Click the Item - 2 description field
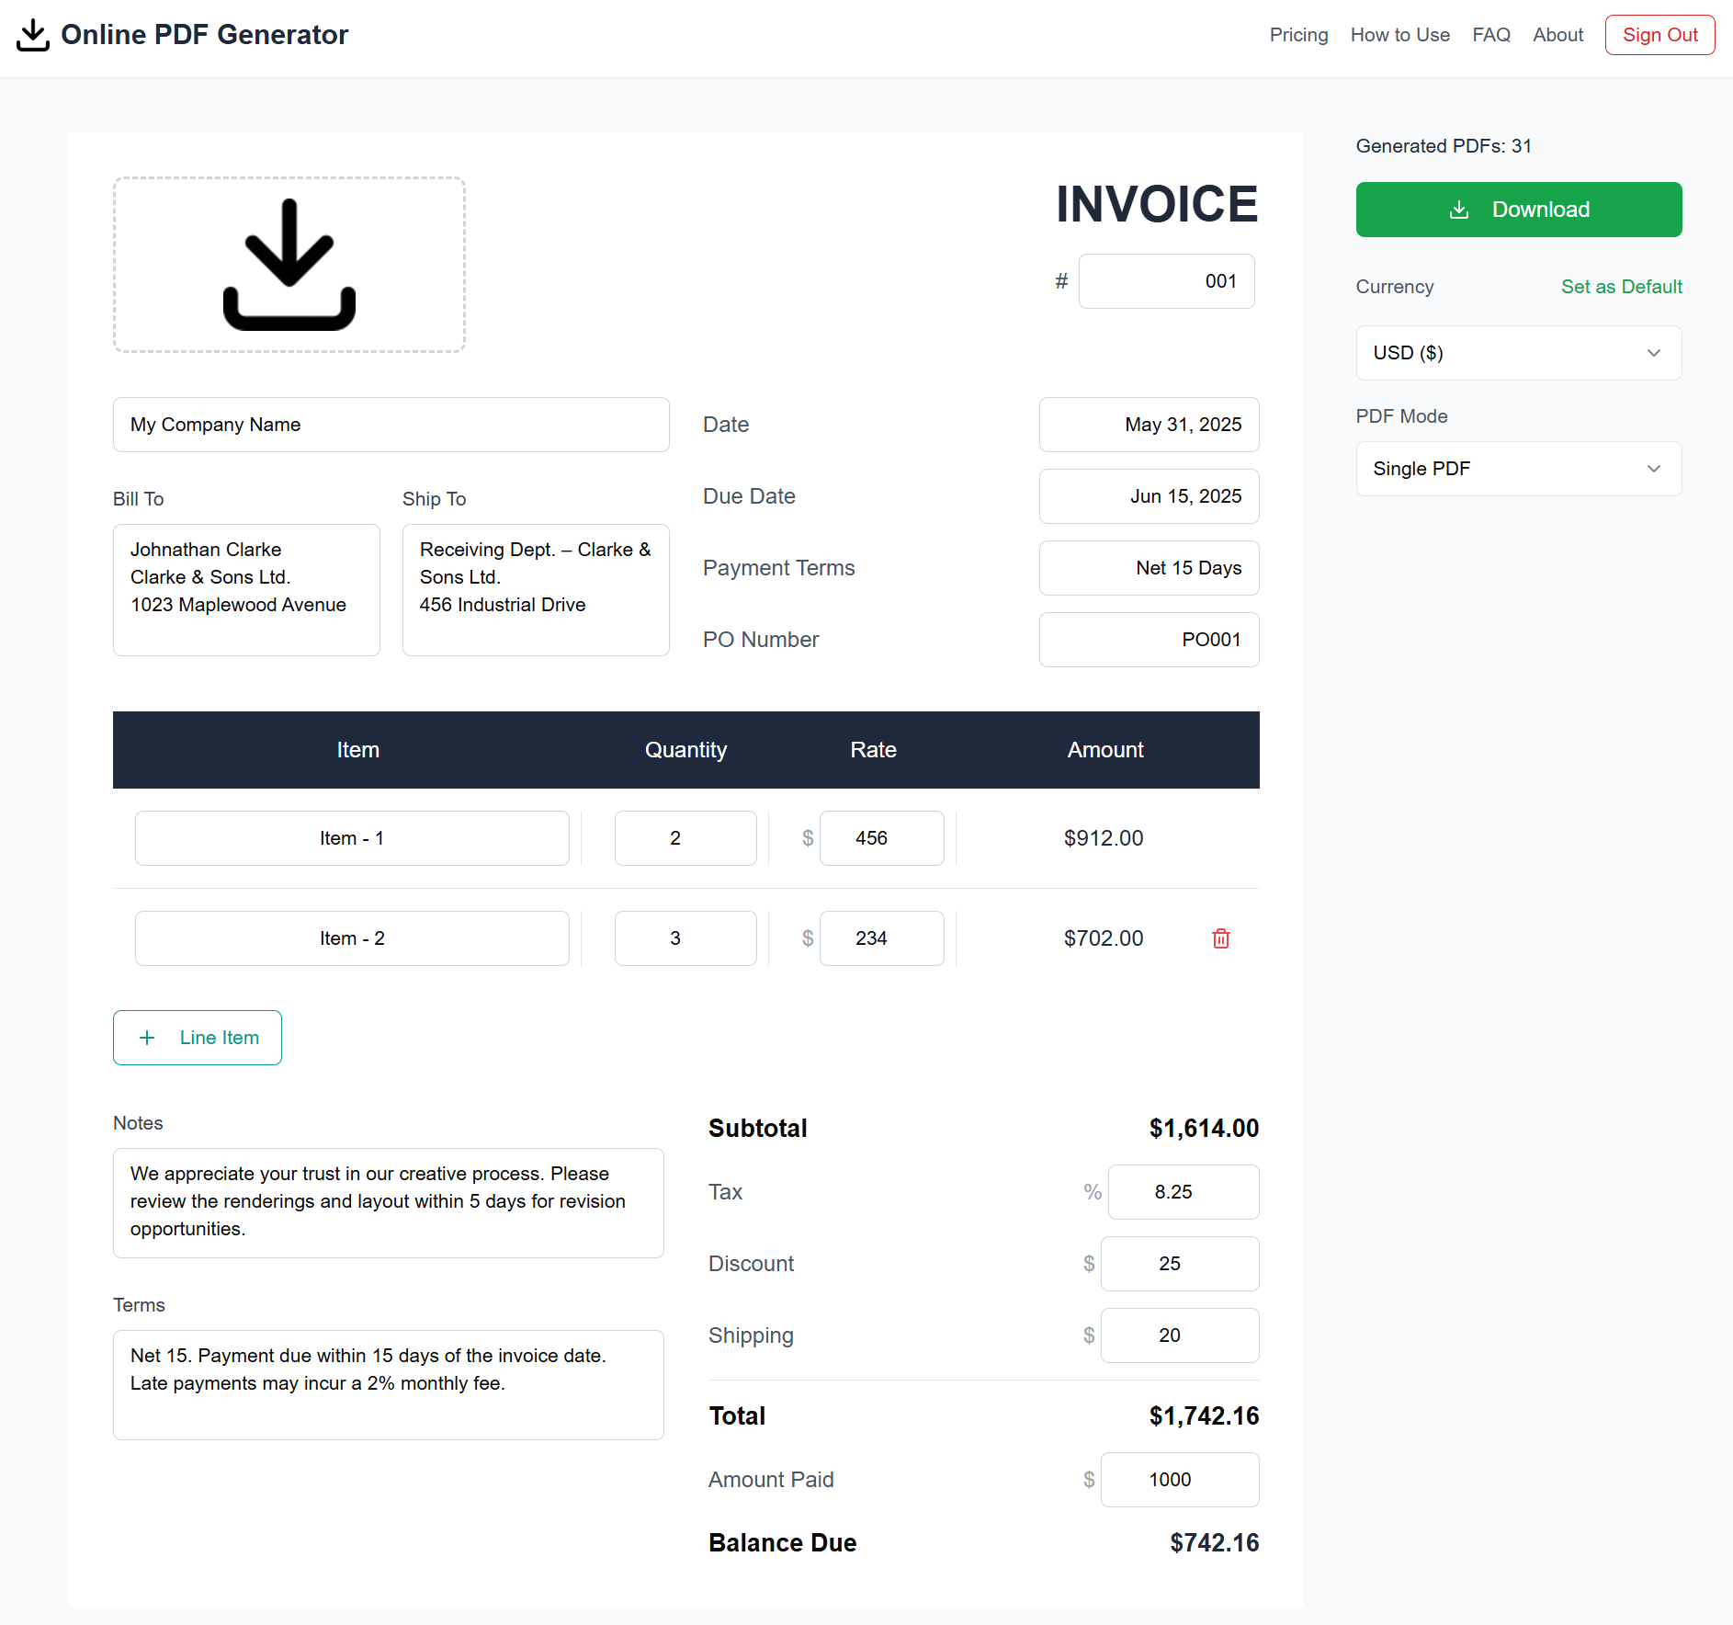The width and height of the screenshot is (1733, 1625). [352, 938]
